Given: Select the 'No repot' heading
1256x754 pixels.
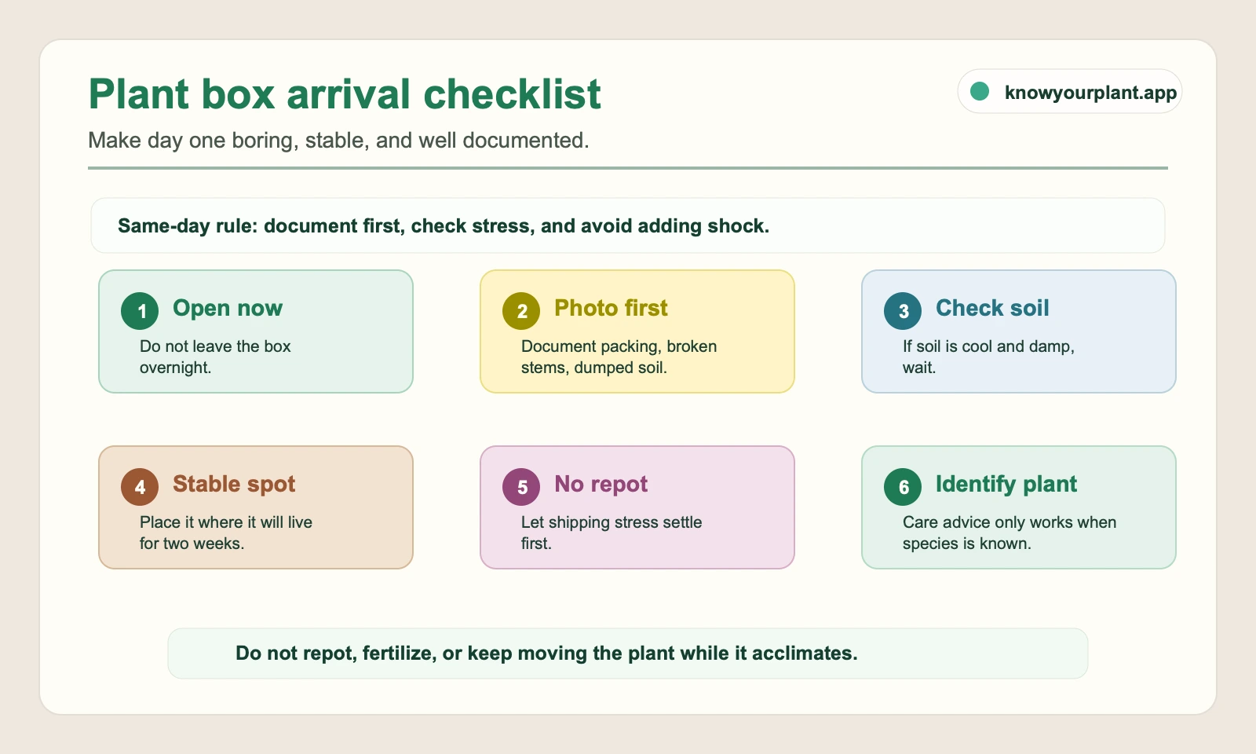Looking at the screenshot, I should click(x=601, y=484).
